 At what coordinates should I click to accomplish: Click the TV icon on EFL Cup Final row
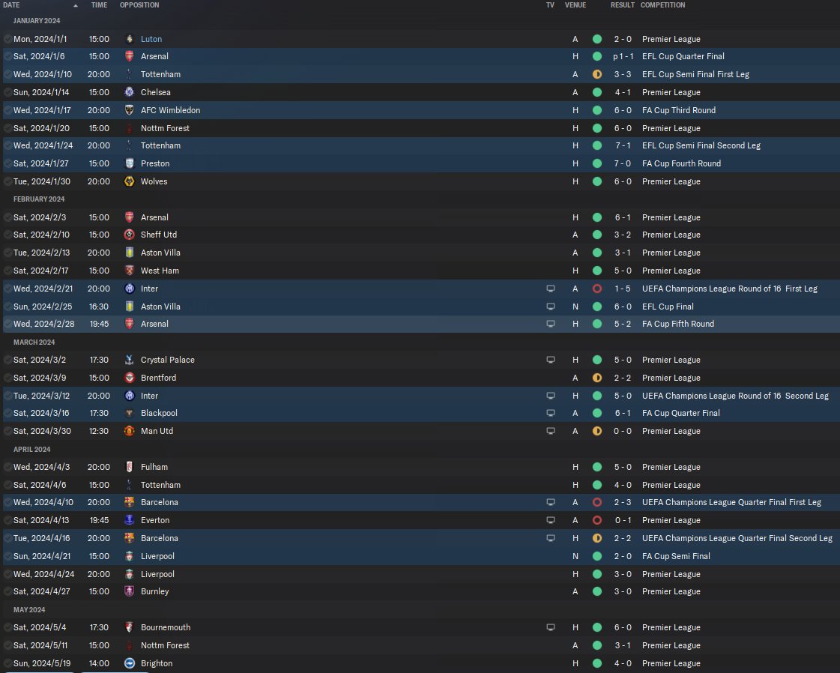pos(550,307)
